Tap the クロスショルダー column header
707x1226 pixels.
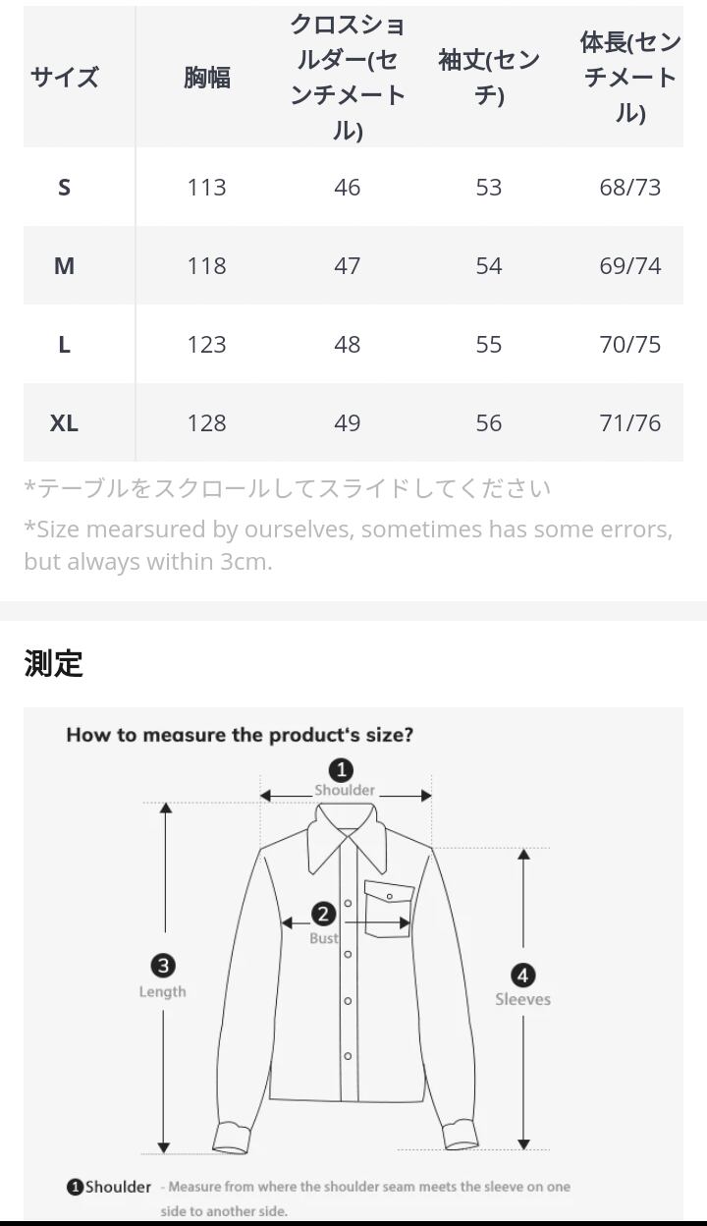tap(348, 78)
